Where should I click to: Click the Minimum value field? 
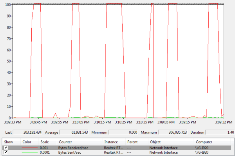tap(123, 132)
